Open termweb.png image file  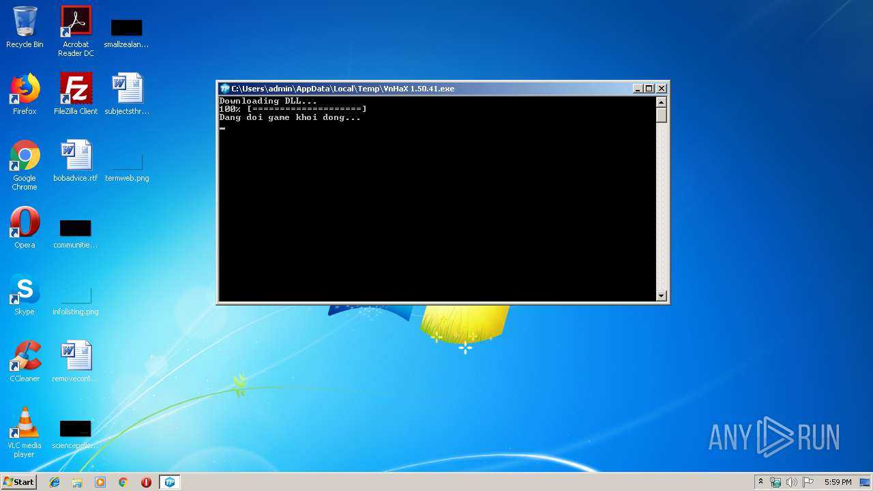127,168
